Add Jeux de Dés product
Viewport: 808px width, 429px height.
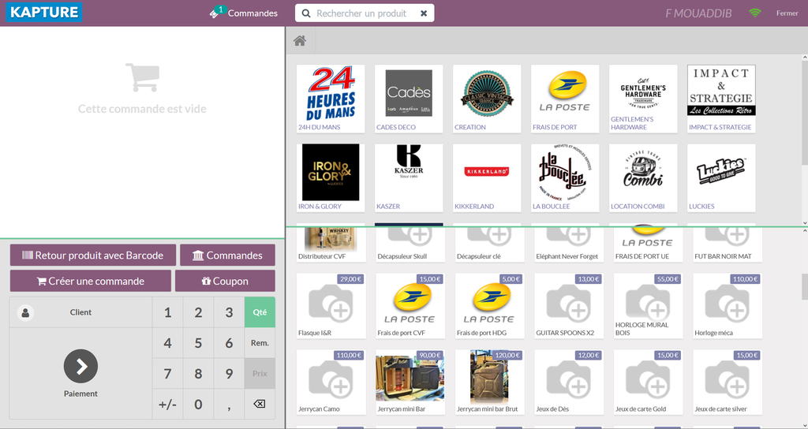coord(569,382)
